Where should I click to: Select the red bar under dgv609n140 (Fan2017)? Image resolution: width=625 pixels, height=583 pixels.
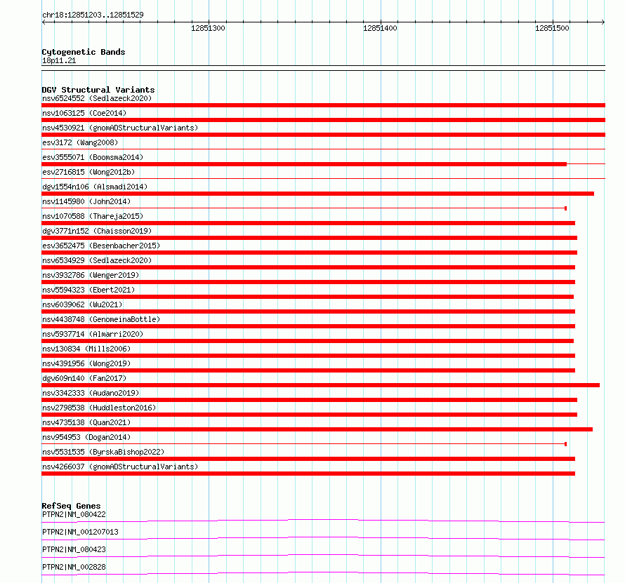[320, 385]
